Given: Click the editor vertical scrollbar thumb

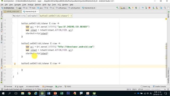Looking at the screenshot, I should point(166,60).
